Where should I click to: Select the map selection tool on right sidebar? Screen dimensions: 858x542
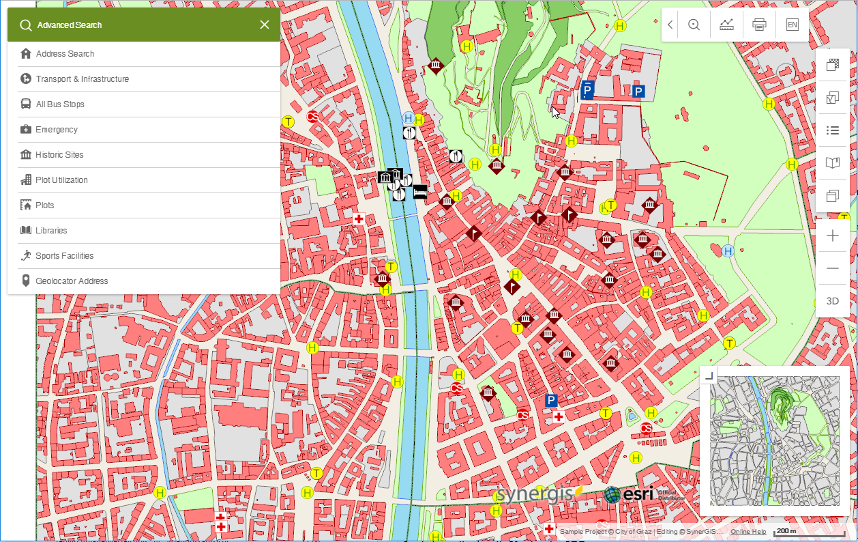click(x=832, y=98)
